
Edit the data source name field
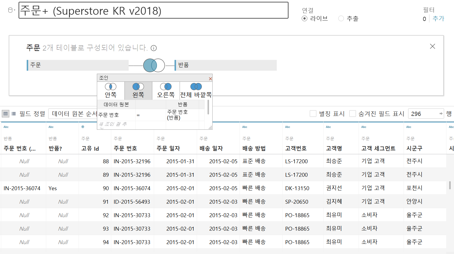[x=154, y=10]
